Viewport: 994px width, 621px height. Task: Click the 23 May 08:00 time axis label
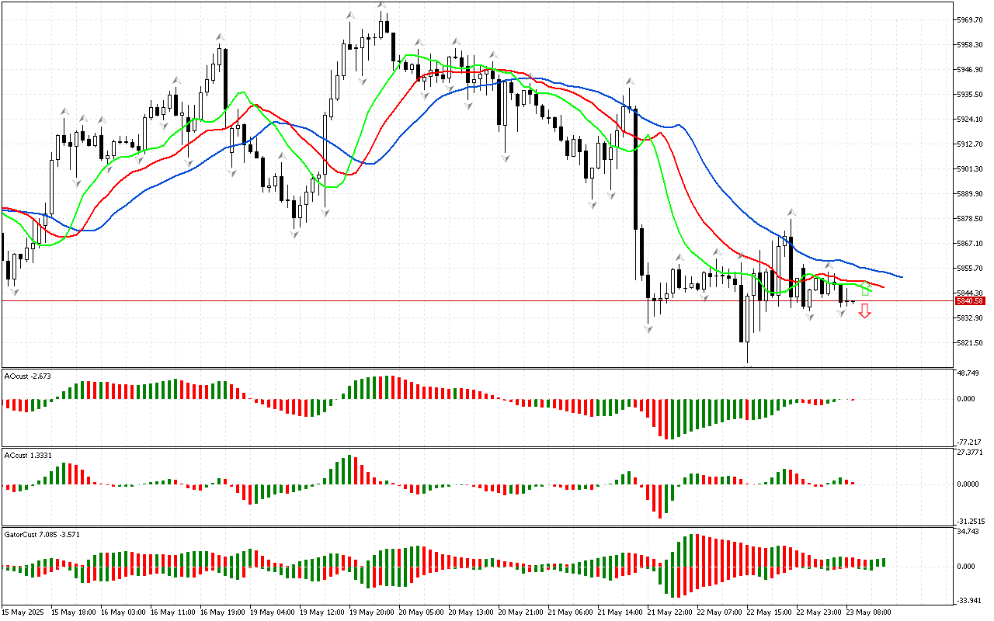click(870, 612)
